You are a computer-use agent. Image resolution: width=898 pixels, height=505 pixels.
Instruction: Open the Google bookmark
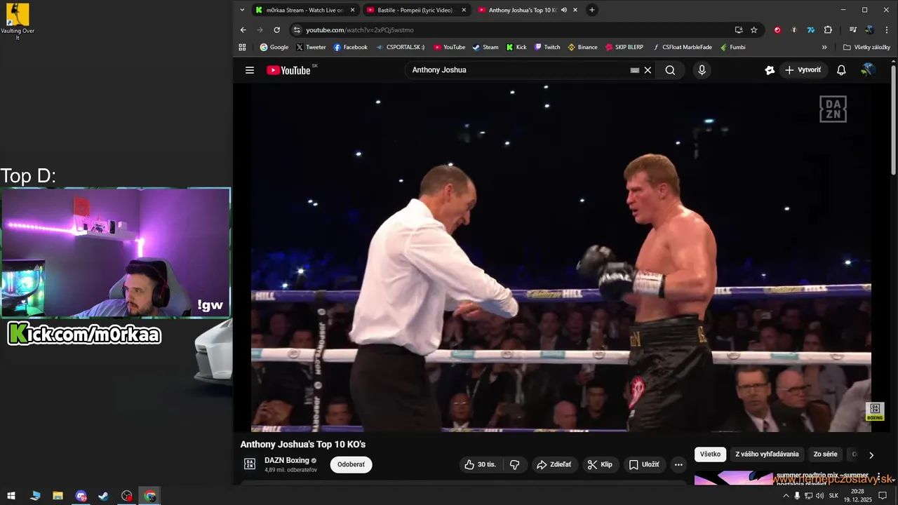(274, 47)
